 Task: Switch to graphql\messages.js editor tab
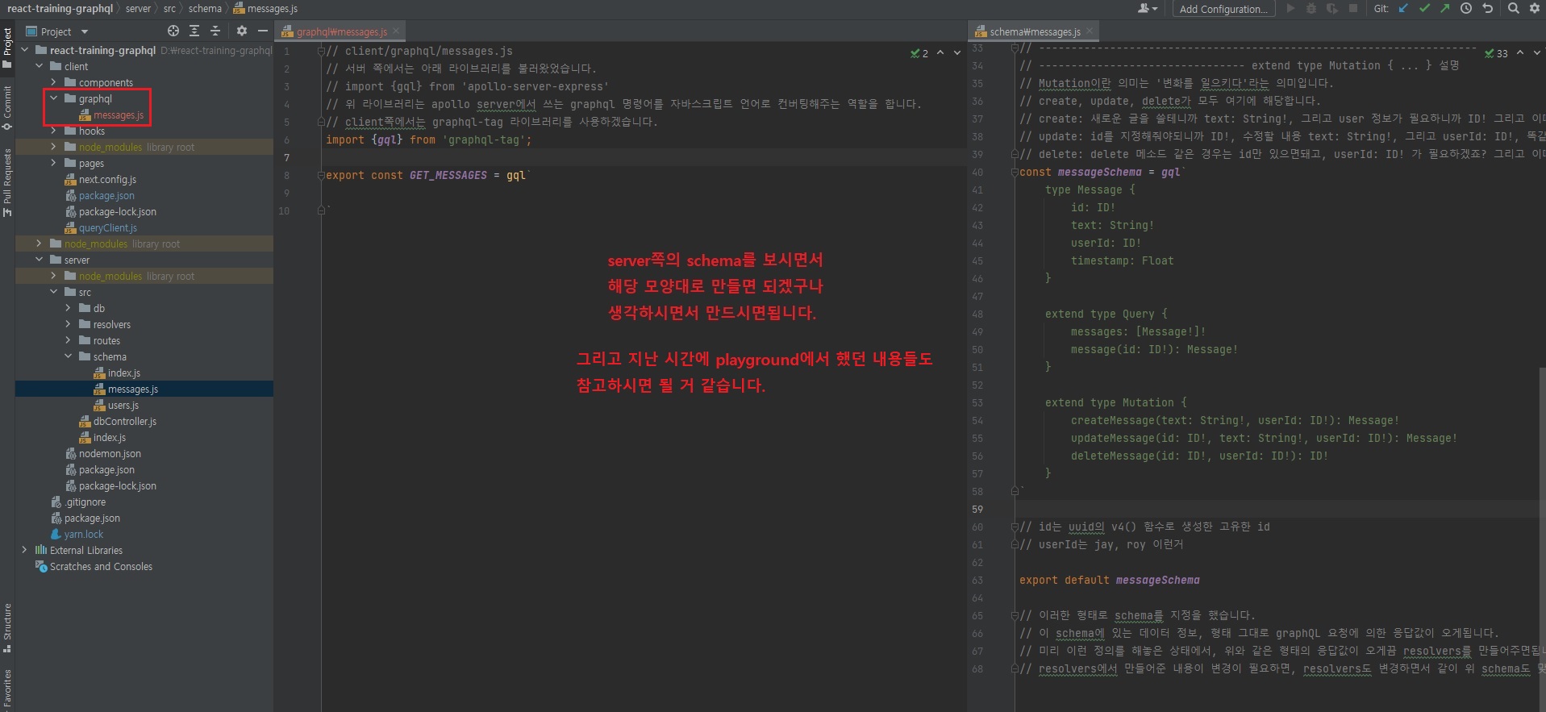pos(340,32)
